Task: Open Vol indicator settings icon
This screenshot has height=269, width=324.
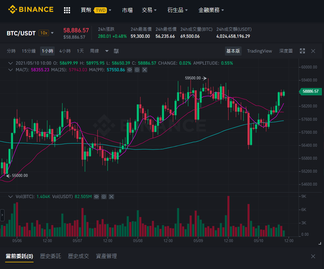Action: coord(104,197)
